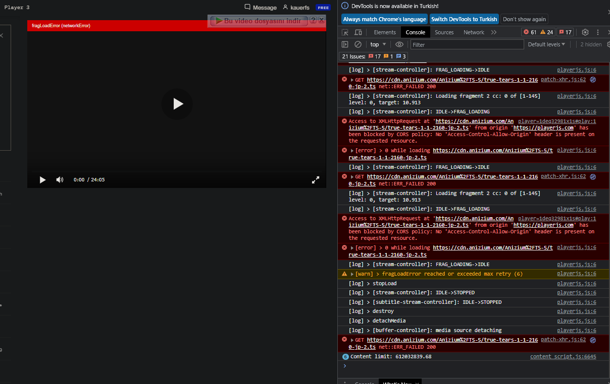Clear the console with the ban icon
610x384 pixels.
pos(358,44)
